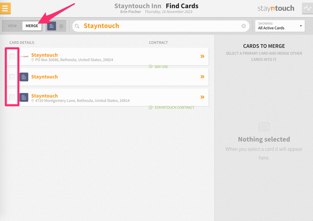Click the empty document icon above Nothing selected

(264, 127)
